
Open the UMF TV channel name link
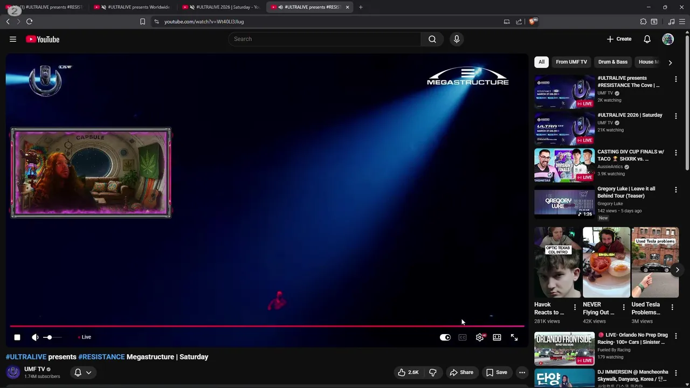34,369
